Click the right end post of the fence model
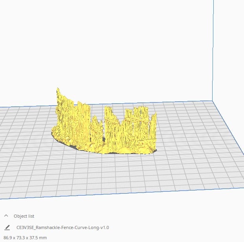This screenshot has height=242, width=244. pos(153,127)
